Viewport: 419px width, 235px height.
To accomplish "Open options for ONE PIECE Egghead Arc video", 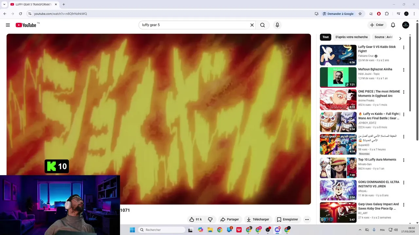I will point(404,92).
